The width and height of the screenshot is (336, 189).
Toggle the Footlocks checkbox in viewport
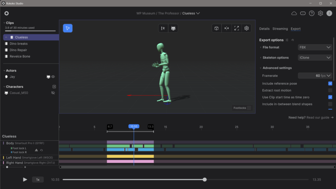249,108
